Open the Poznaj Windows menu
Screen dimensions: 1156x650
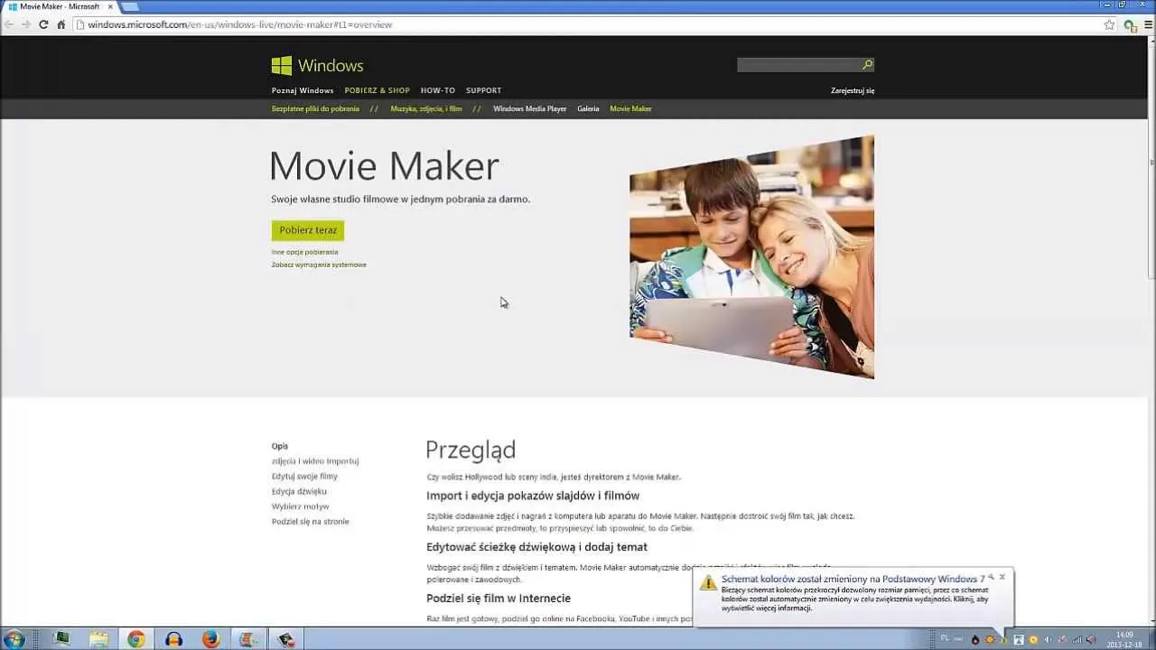pos(303,90)
